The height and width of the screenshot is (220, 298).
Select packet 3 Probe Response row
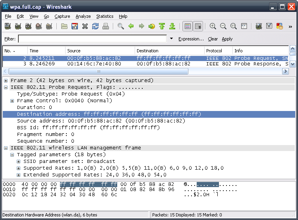145,64
